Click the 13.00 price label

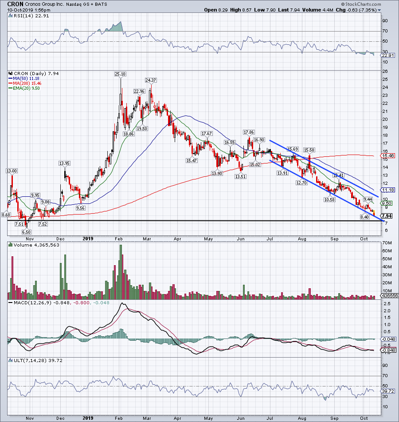(12, 171)
